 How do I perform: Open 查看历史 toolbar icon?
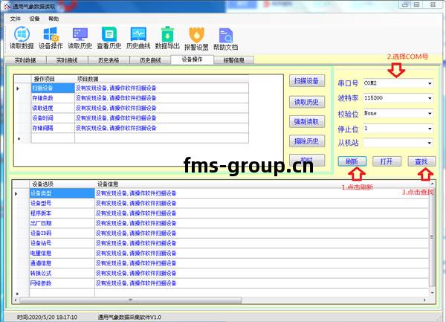click(x=109, y=35)
